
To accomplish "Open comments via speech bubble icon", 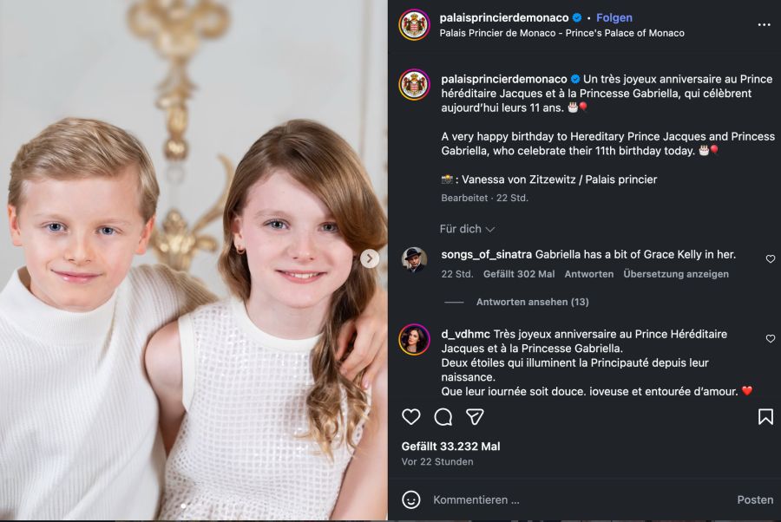I will [443, 417].
